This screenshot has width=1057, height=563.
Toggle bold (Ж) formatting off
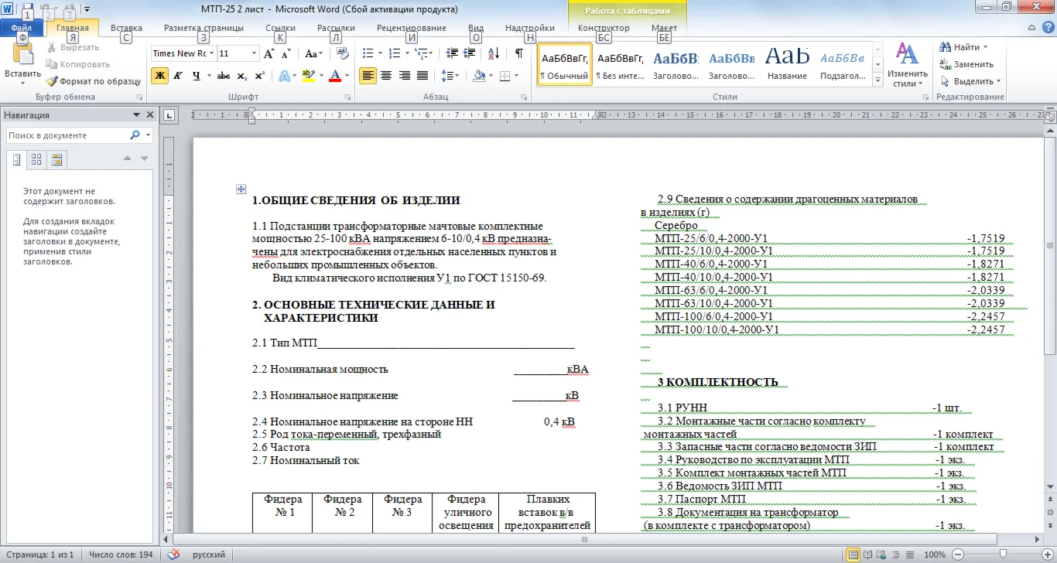click(159, 76)
